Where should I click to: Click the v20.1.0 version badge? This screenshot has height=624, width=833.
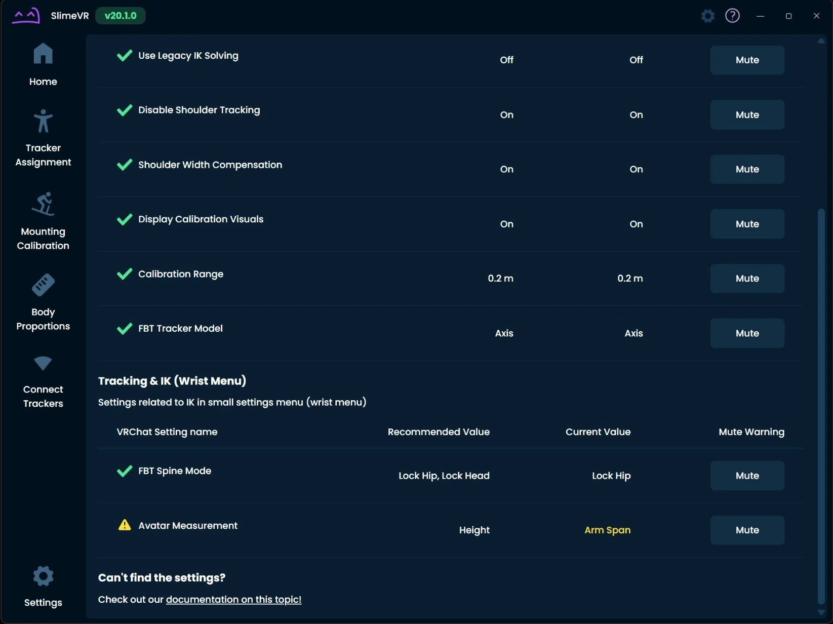coord(121,16)
